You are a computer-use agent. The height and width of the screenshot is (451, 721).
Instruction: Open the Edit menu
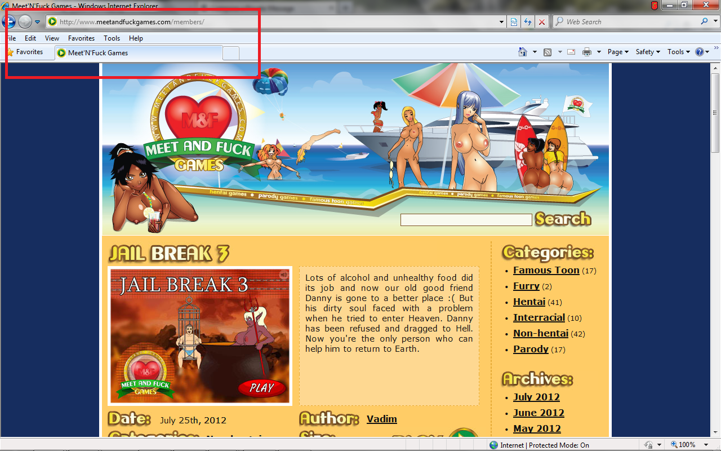30,38
